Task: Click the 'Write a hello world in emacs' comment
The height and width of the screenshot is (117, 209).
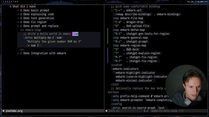Action: pos(47,34)
